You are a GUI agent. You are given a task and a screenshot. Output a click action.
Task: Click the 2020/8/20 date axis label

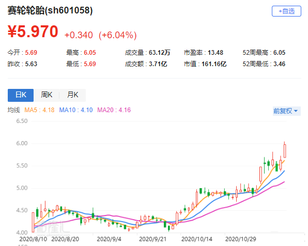point(65,239)
